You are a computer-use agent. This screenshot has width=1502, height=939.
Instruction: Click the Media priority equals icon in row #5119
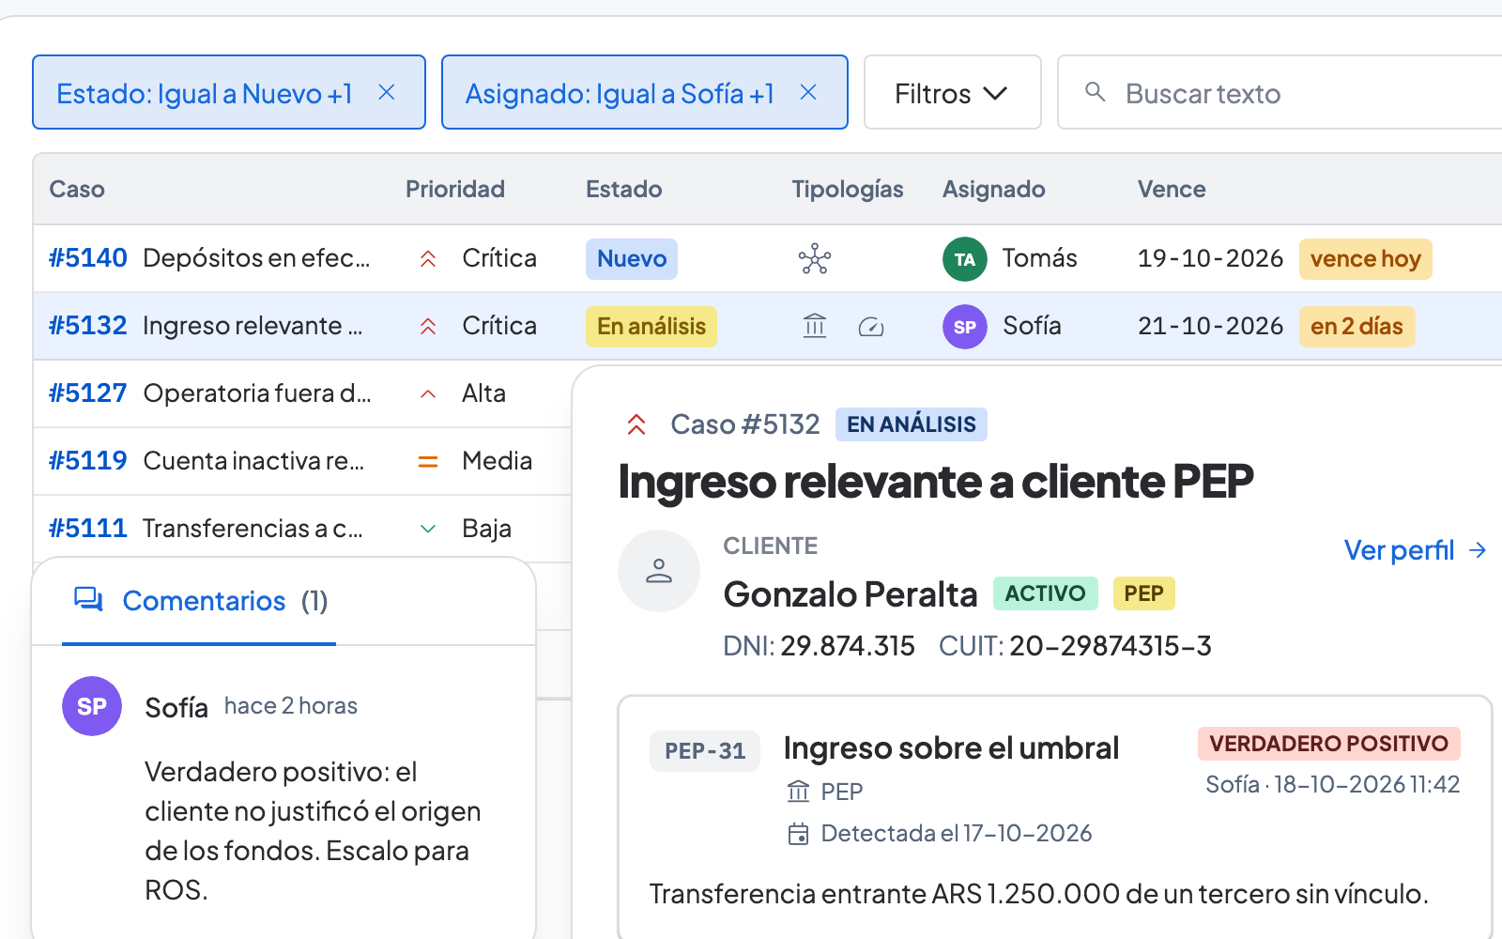[x=428, y=462]
